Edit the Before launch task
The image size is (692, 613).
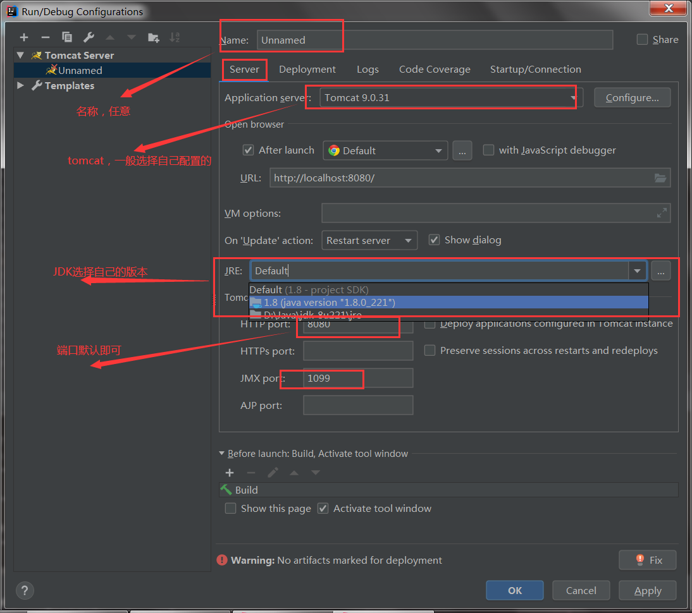pos(273,473)
